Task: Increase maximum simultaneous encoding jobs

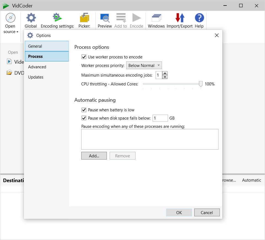Action: 165,73
